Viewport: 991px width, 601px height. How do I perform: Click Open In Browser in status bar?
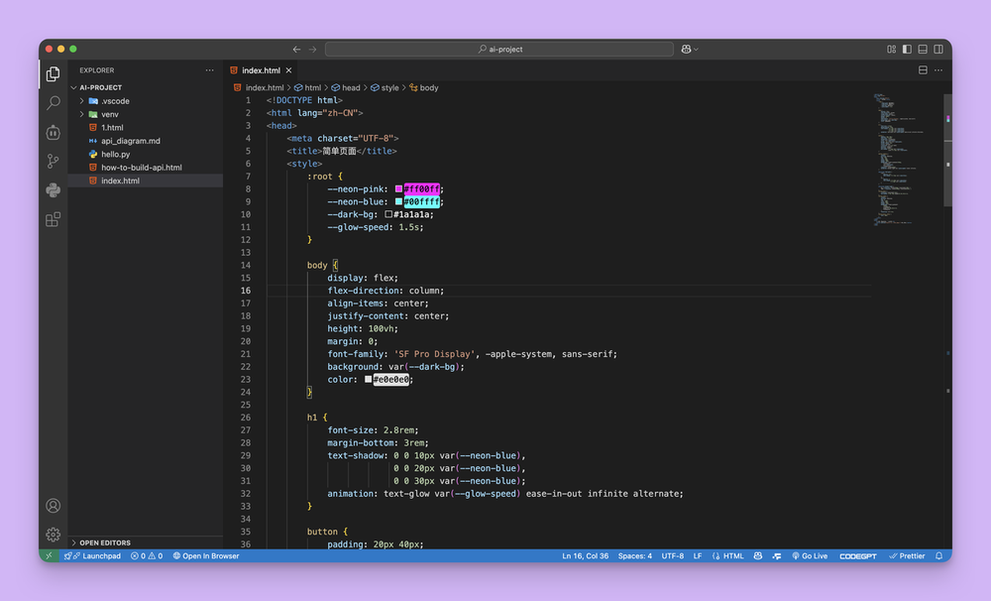coord(205,555)
